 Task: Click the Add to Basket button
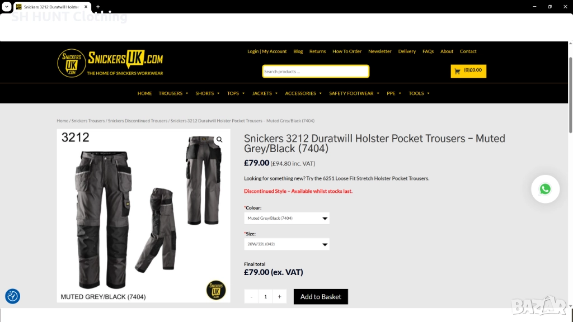[x=321, y=297]
